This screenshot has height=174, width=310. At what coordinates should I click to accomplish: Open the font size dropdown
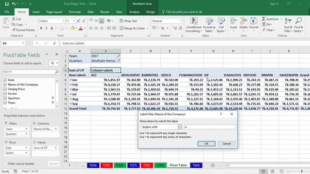pos(74,21)
